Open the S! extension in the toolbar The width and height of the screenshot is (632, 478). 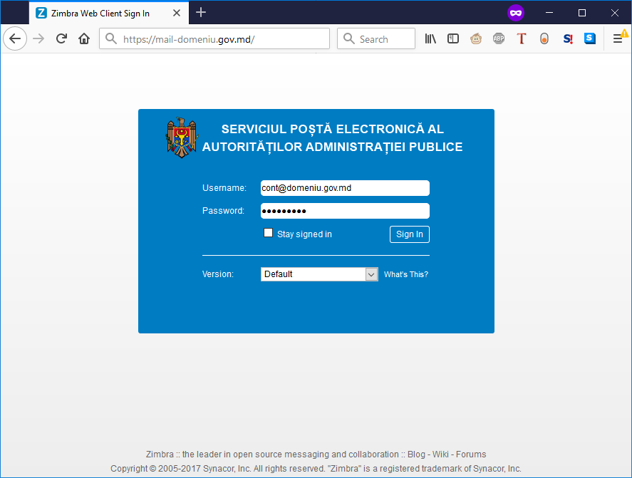566,38
